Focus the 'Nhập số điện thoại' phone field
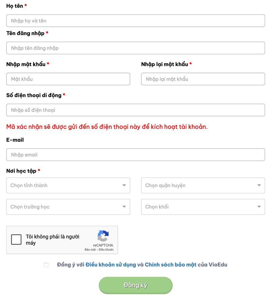 [x=136, y=110]
